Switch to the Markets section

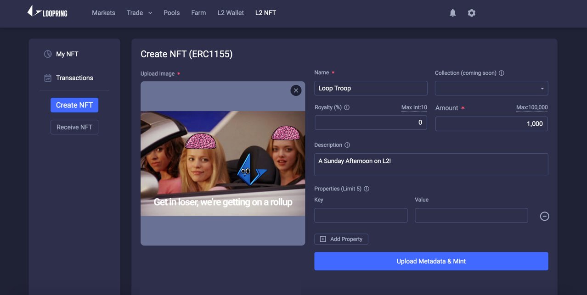(x=103, y=13)
